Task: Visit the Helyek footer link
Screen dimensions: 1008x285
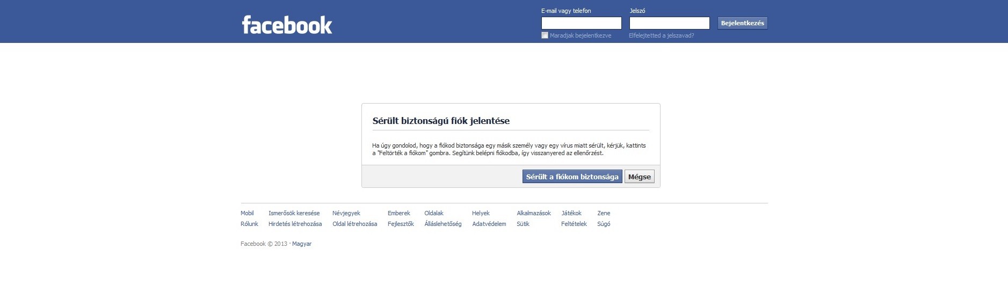Action: [x=481, y=213]
